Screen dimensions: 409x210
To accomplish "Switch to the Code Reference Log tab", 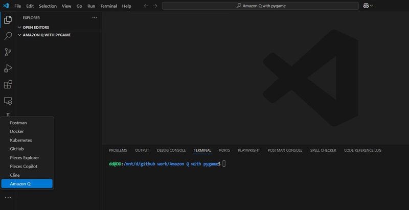I will pyautogui.click(x=362, y=150).
